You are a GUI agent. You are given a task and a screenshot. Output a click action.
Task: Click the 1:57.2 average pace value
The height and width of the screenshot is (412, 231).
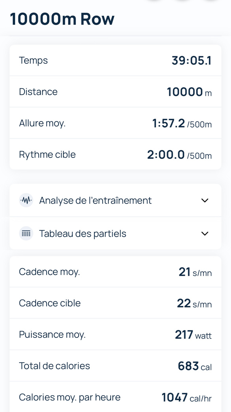(169, 123)
